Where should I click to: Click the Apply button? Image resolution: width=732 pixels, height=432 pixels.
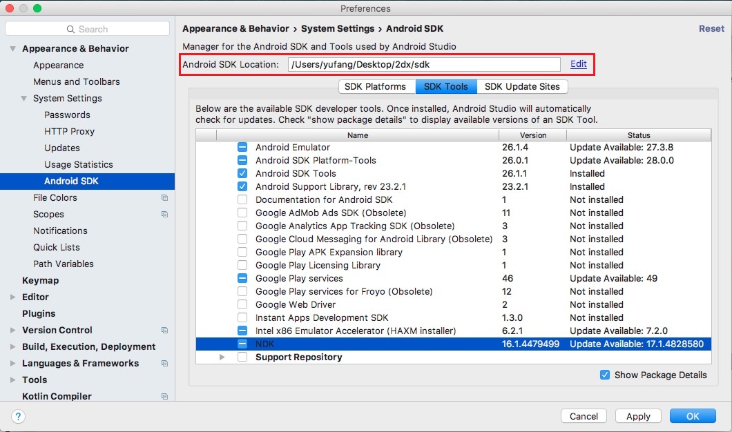coord(638,416)
